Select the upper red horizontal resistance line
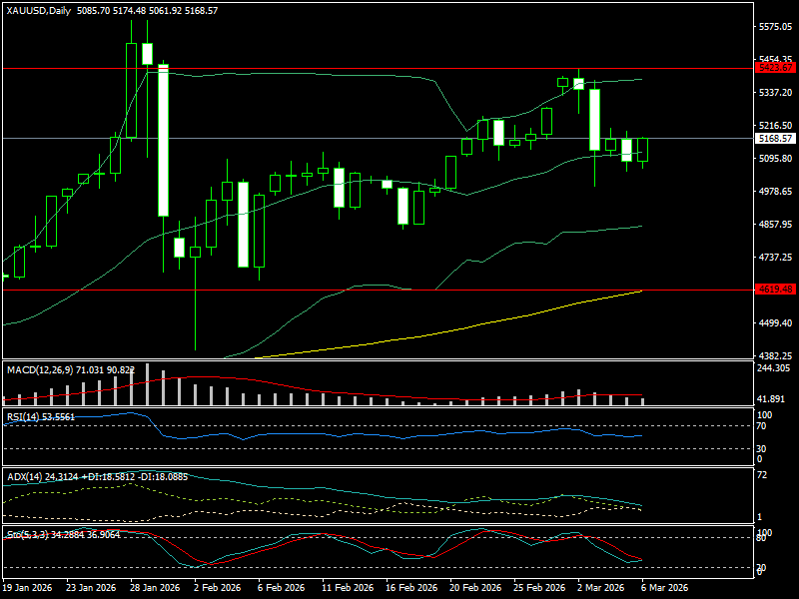 click(300, 68)
